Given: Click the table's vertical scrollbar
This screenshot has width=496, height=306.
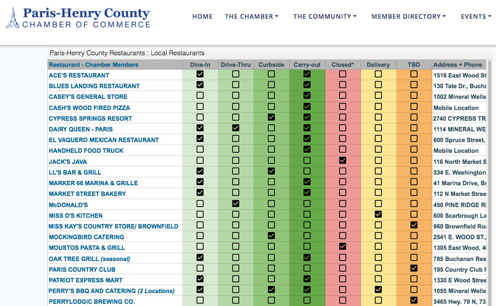Looking at the screenshot, I should [490, 183].
